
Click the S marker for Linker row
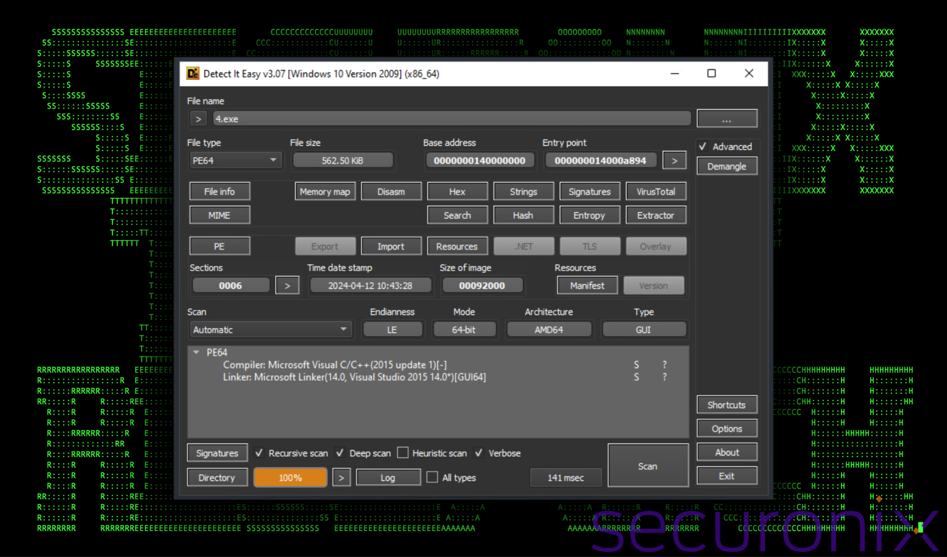pyautogui.click(x=636, y=377)
